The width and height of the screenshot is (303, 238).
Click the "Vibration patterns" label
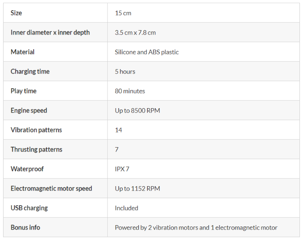click(36, 130)
